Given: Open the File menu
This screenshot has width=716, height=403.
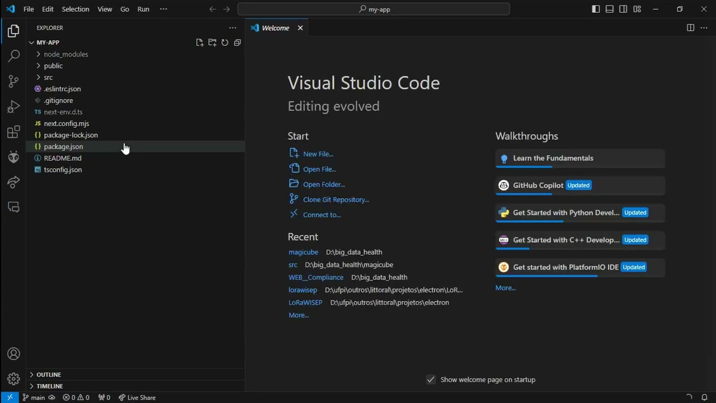Looking at the screenshot, I should coord(29,9).
